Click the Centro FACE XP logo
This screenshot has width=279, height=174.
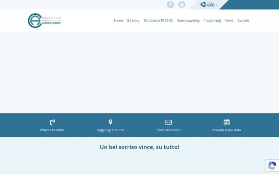pyautogui.click(x=209, y=5)
